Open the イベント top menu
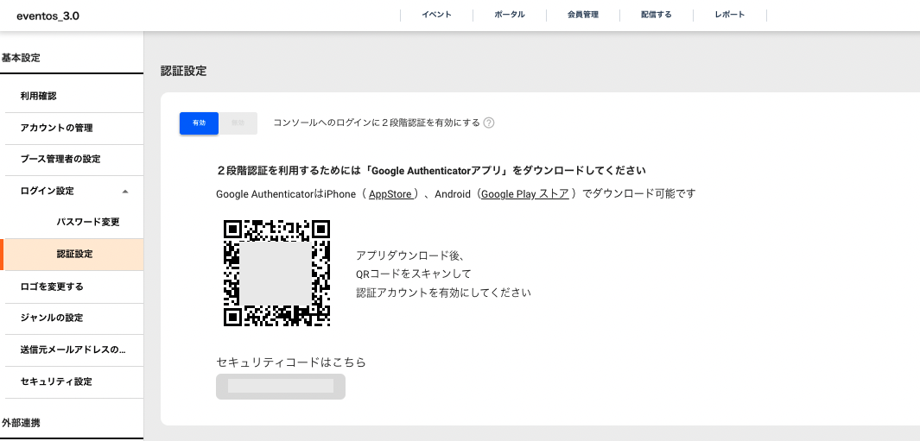The image size is (920, 441). click(436, 15)
